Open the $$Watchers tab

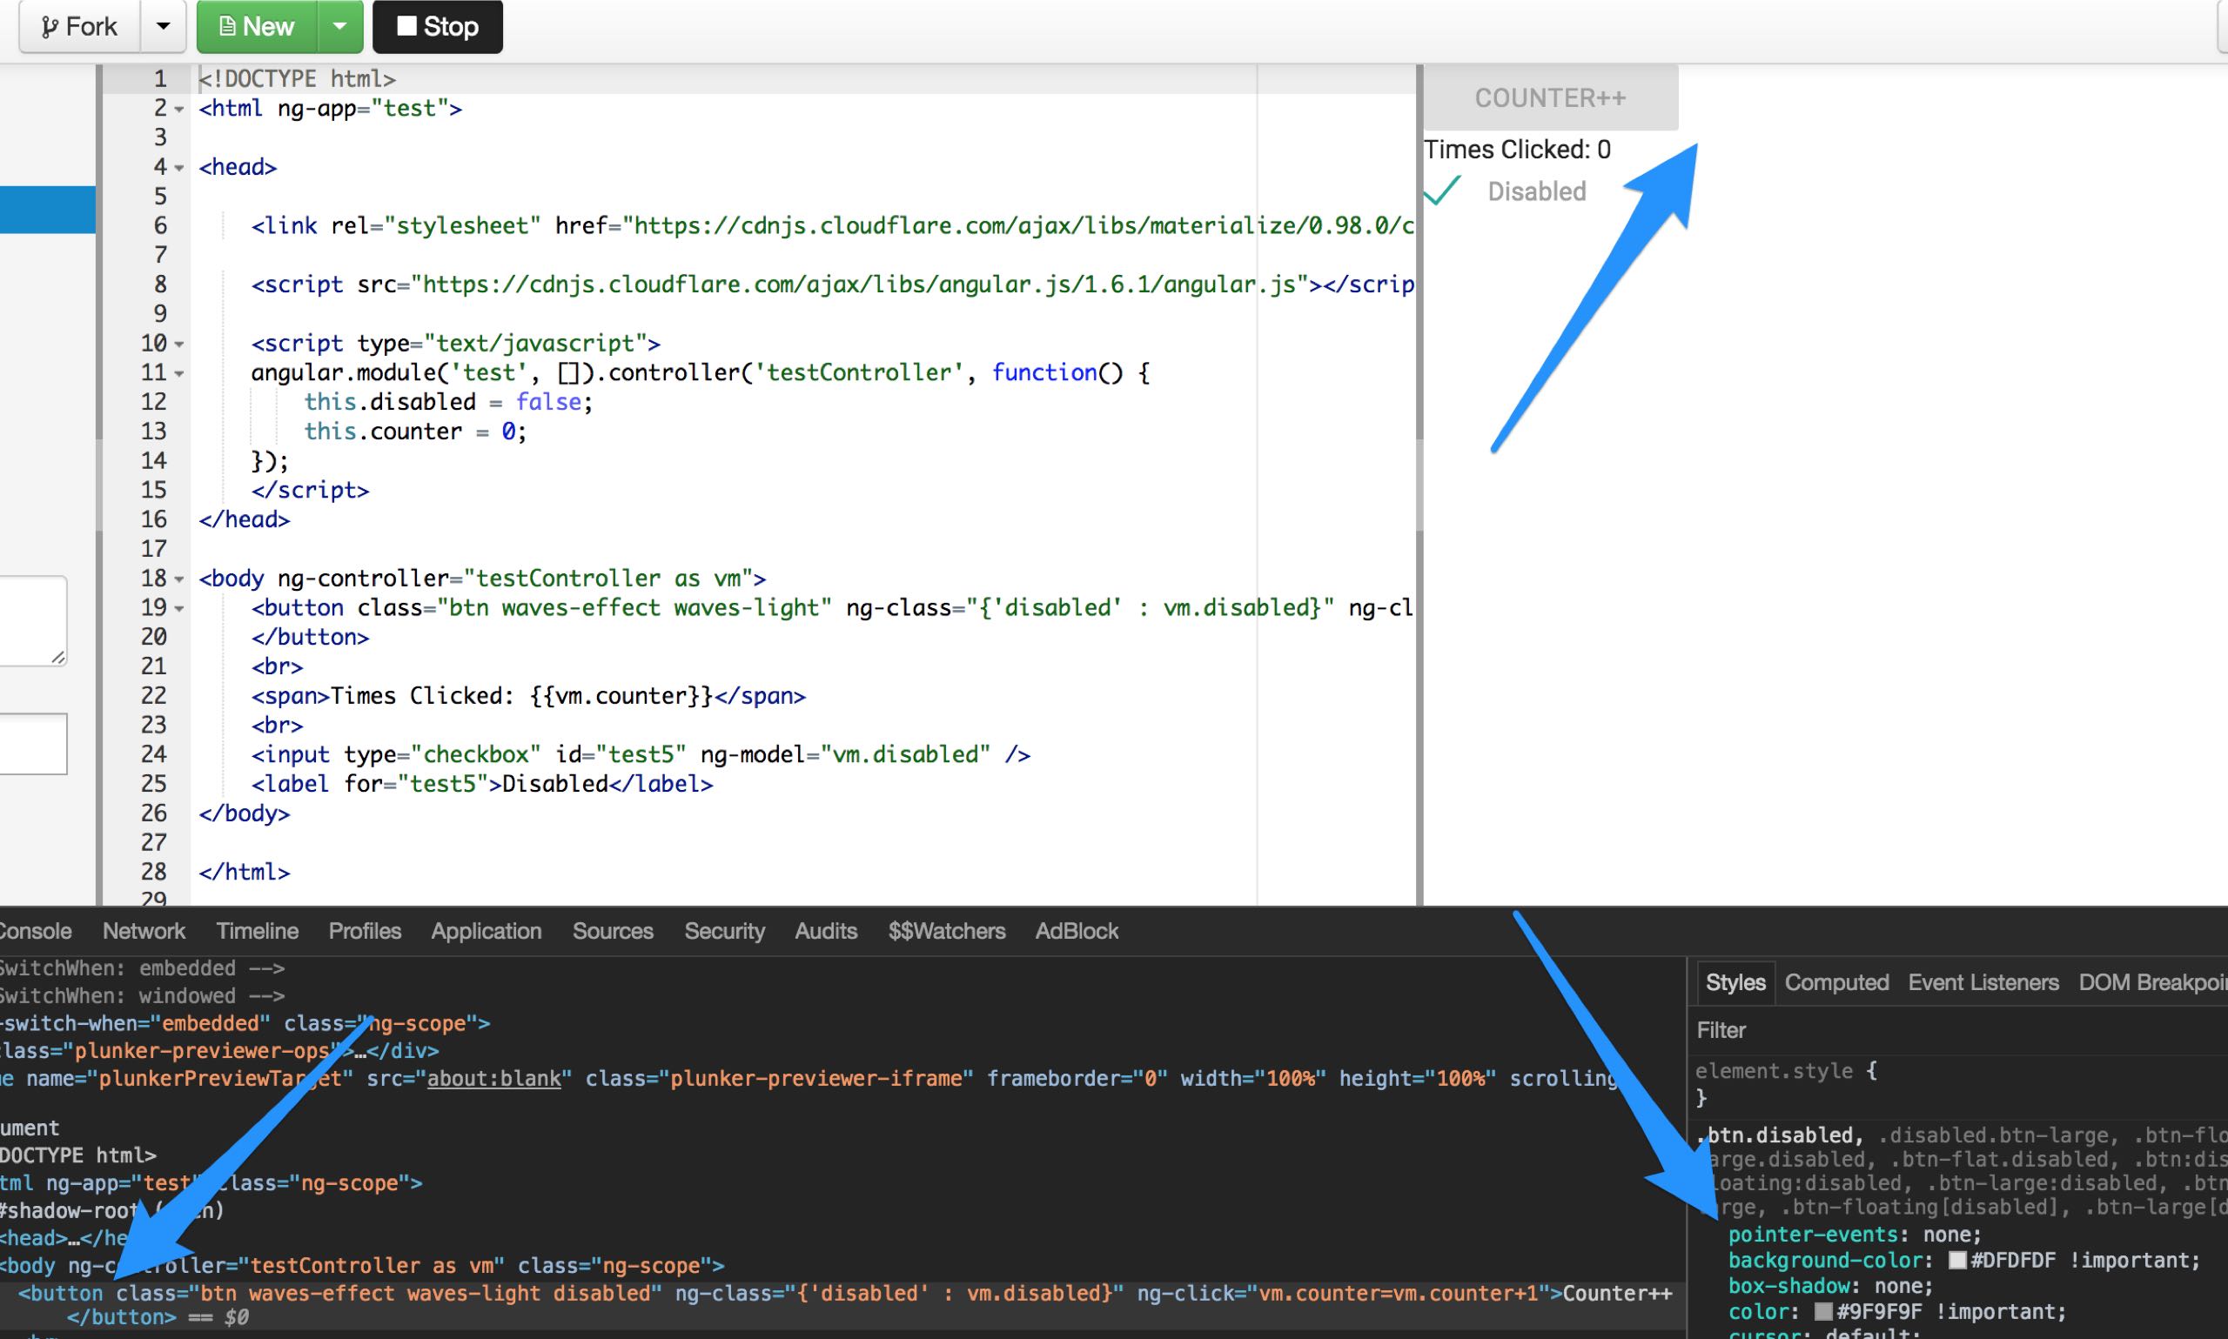(946, 931)
